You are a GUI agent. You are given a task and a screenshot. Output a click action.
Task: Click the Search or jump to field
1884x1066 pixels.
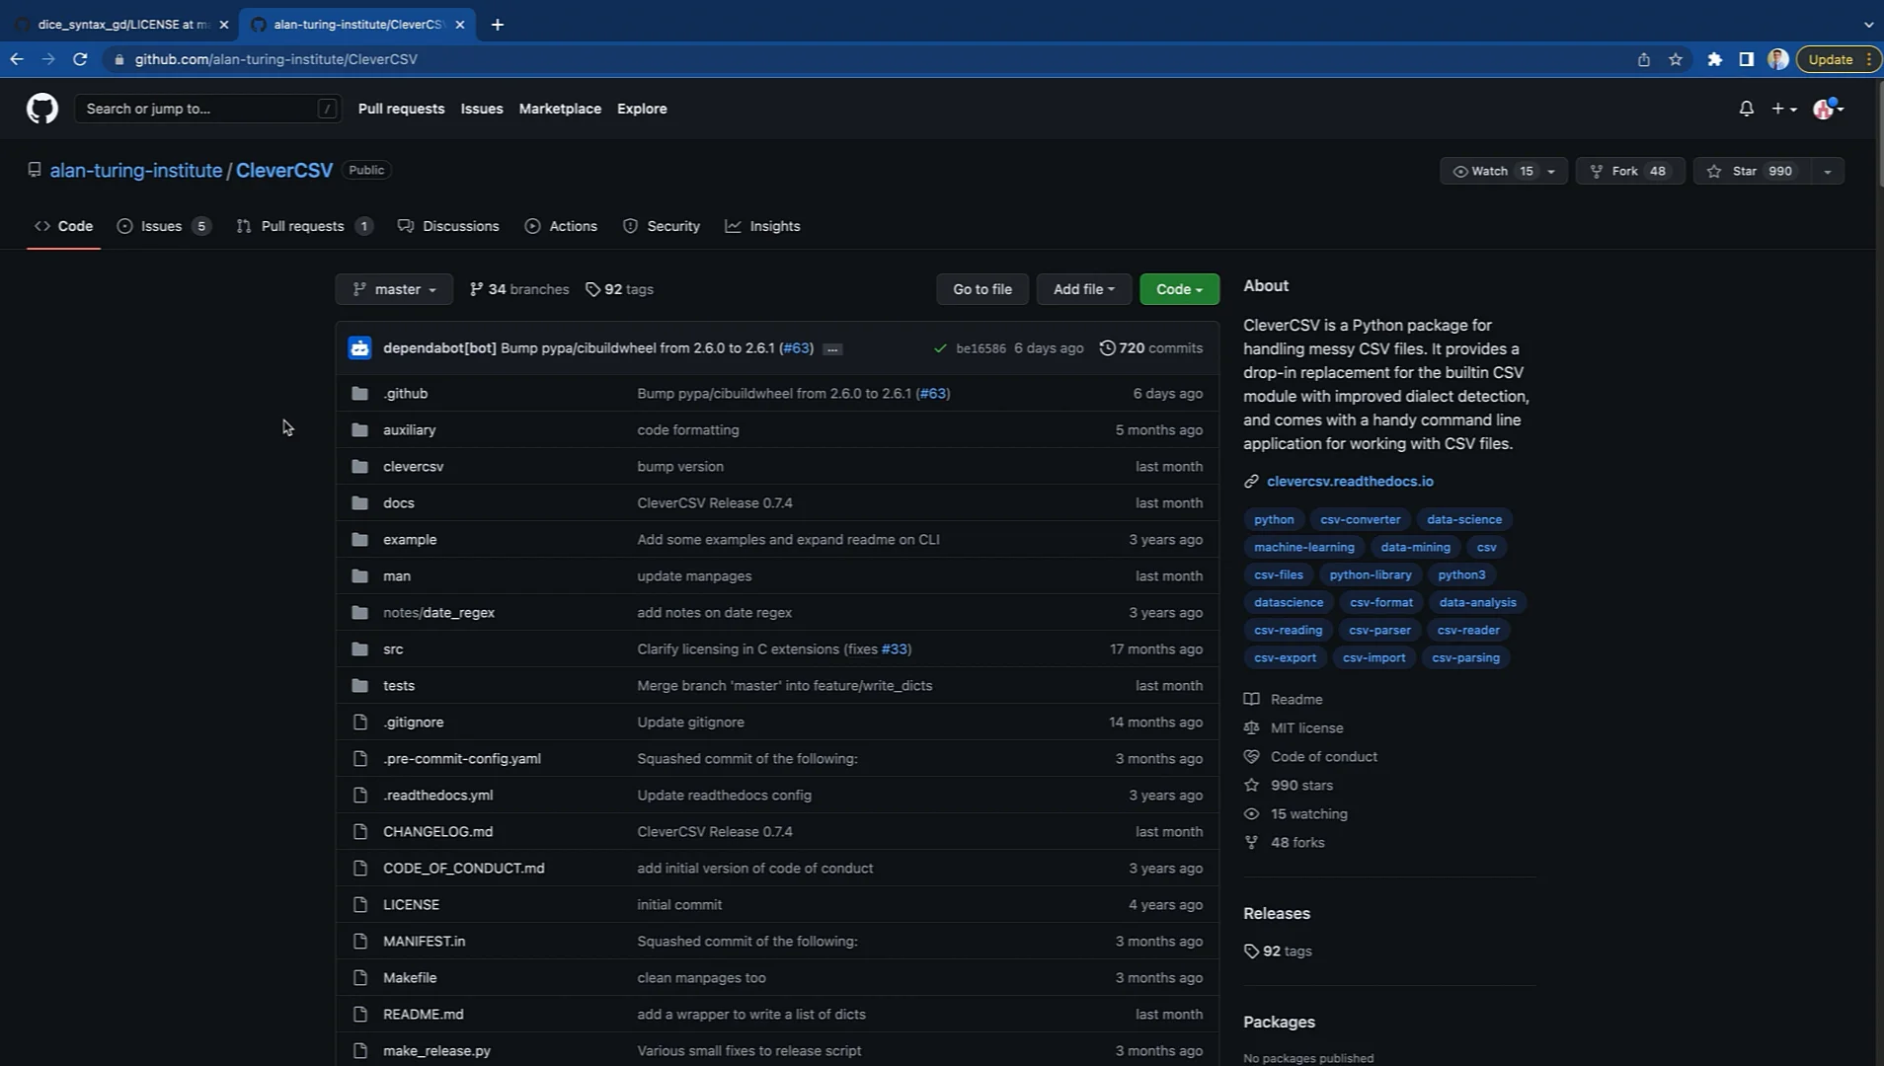pyautogui.click(x=197, y=109)
